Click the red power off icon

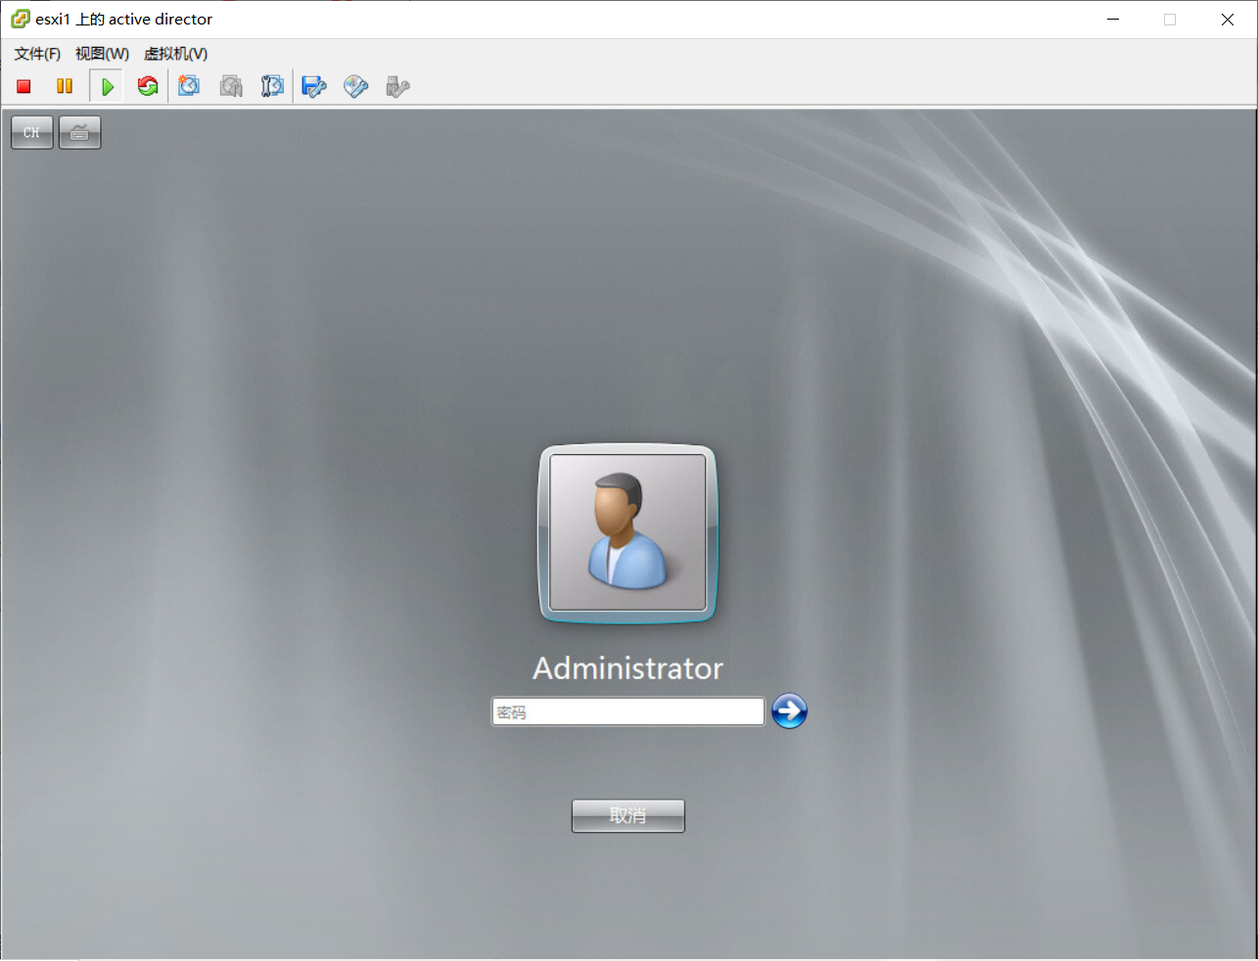[23, 86]
